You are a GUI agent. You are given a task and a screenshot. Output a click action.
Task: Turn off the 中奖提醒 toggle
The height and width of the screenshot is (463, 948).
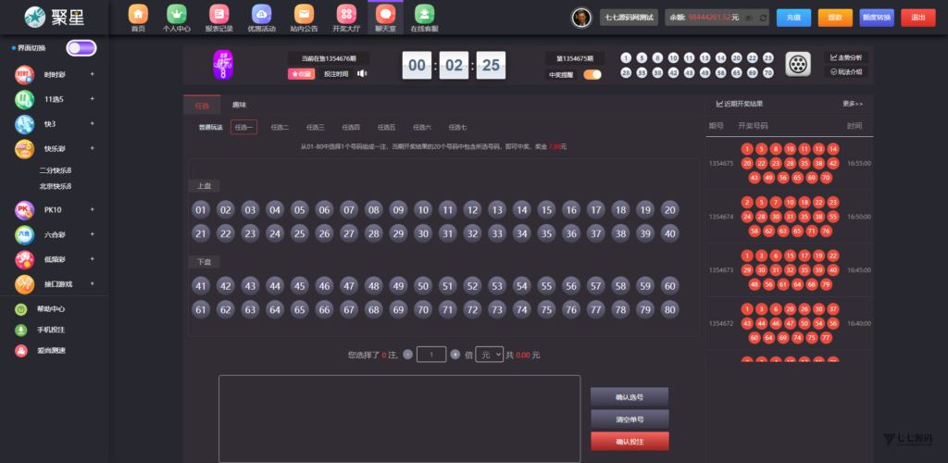(592, 75)
